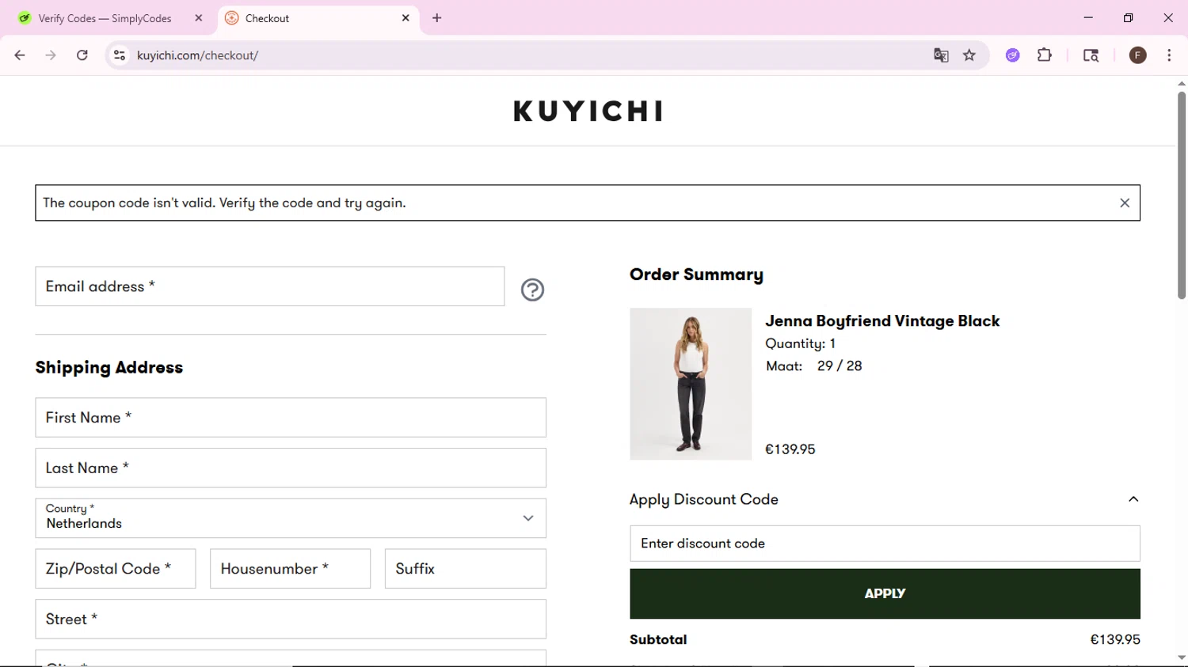Viewport: 1188px width, 667px height.
Task: Open a new browser tab
Action: click(x=437, y=18)
